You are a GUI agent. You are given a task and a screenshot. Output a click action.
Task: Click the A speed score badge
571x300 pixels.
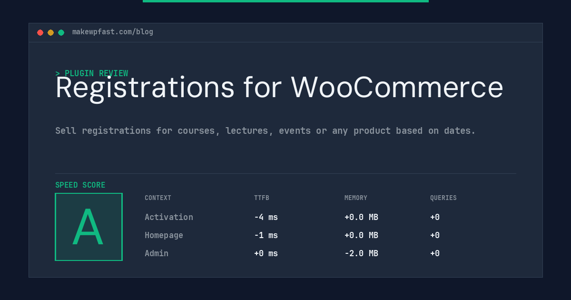(x=89, y=227)
